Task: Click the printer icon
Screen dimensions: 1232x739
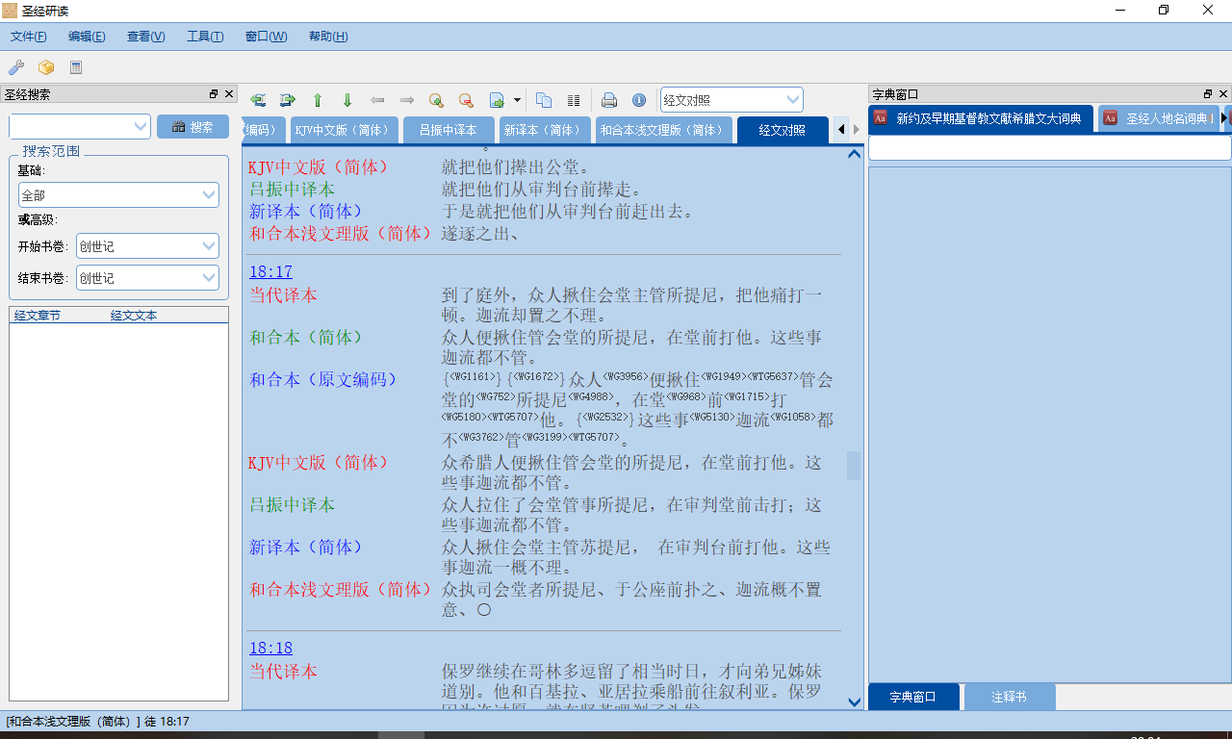Action: (x=609, y=100)
